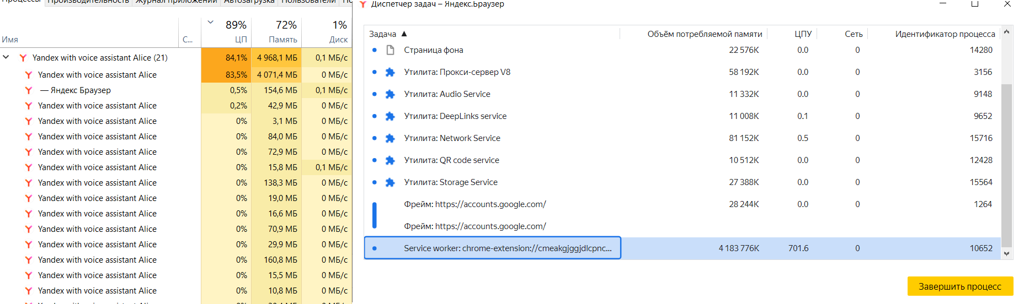Image resolution: width=1024 pixels, height=304 pixels.
Task: Click puzzle icon next to Audio Service
Action: click(390, 94)
